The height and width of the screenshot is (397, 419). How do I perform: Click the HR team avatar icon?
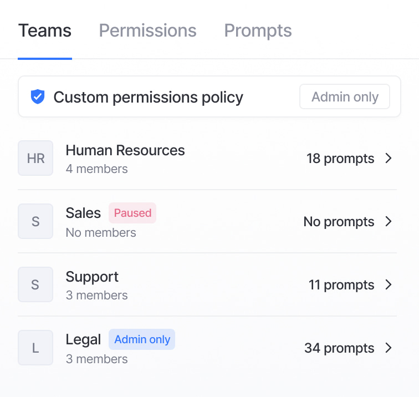click(x=35, y=158)
